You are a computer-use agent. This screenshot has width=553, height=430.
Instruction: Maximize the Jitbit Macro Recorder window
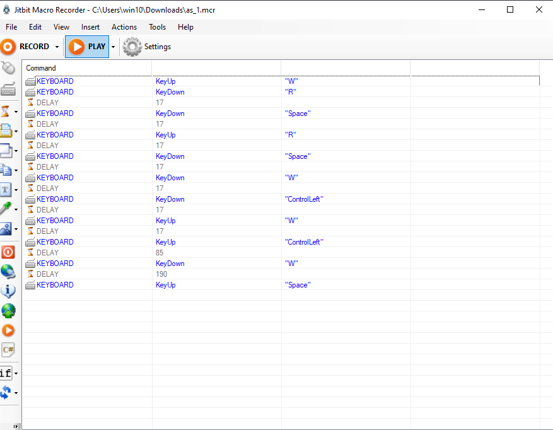(510, 9)
